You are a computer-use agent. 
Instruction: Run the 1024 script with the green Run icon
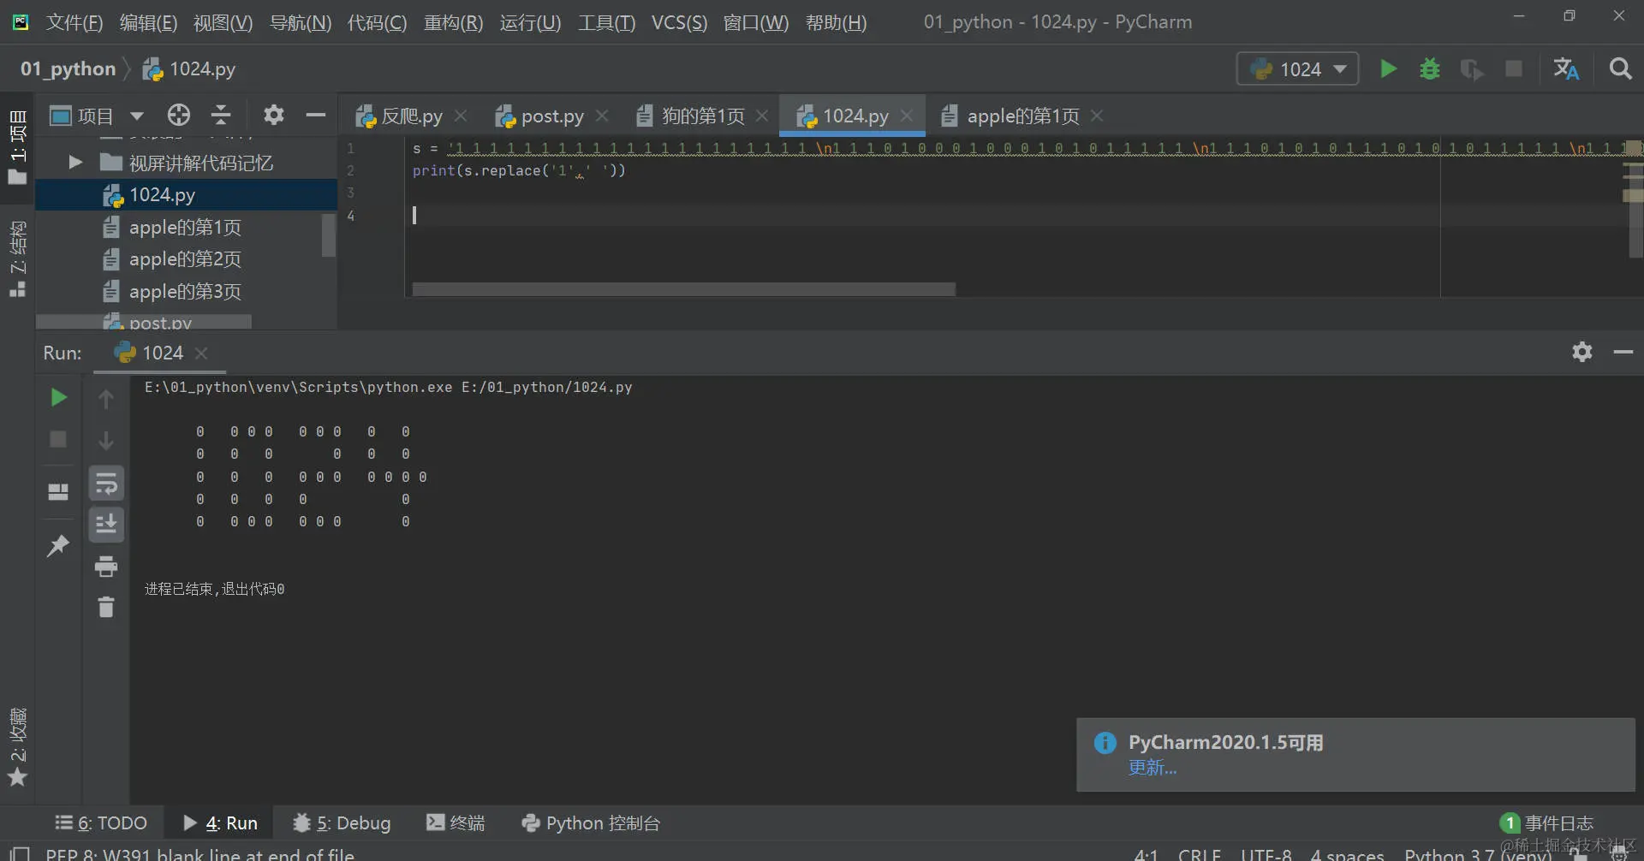[x=1387, y=68]
